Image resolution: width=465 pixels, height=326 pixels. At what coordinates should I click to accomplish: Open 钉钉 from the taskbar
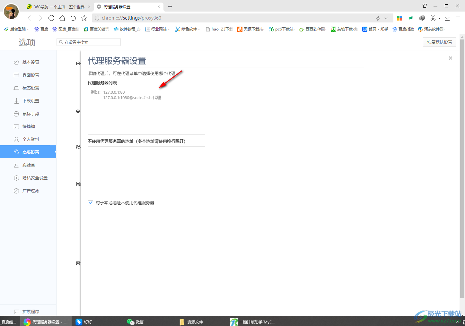click(x=84, y=322)
